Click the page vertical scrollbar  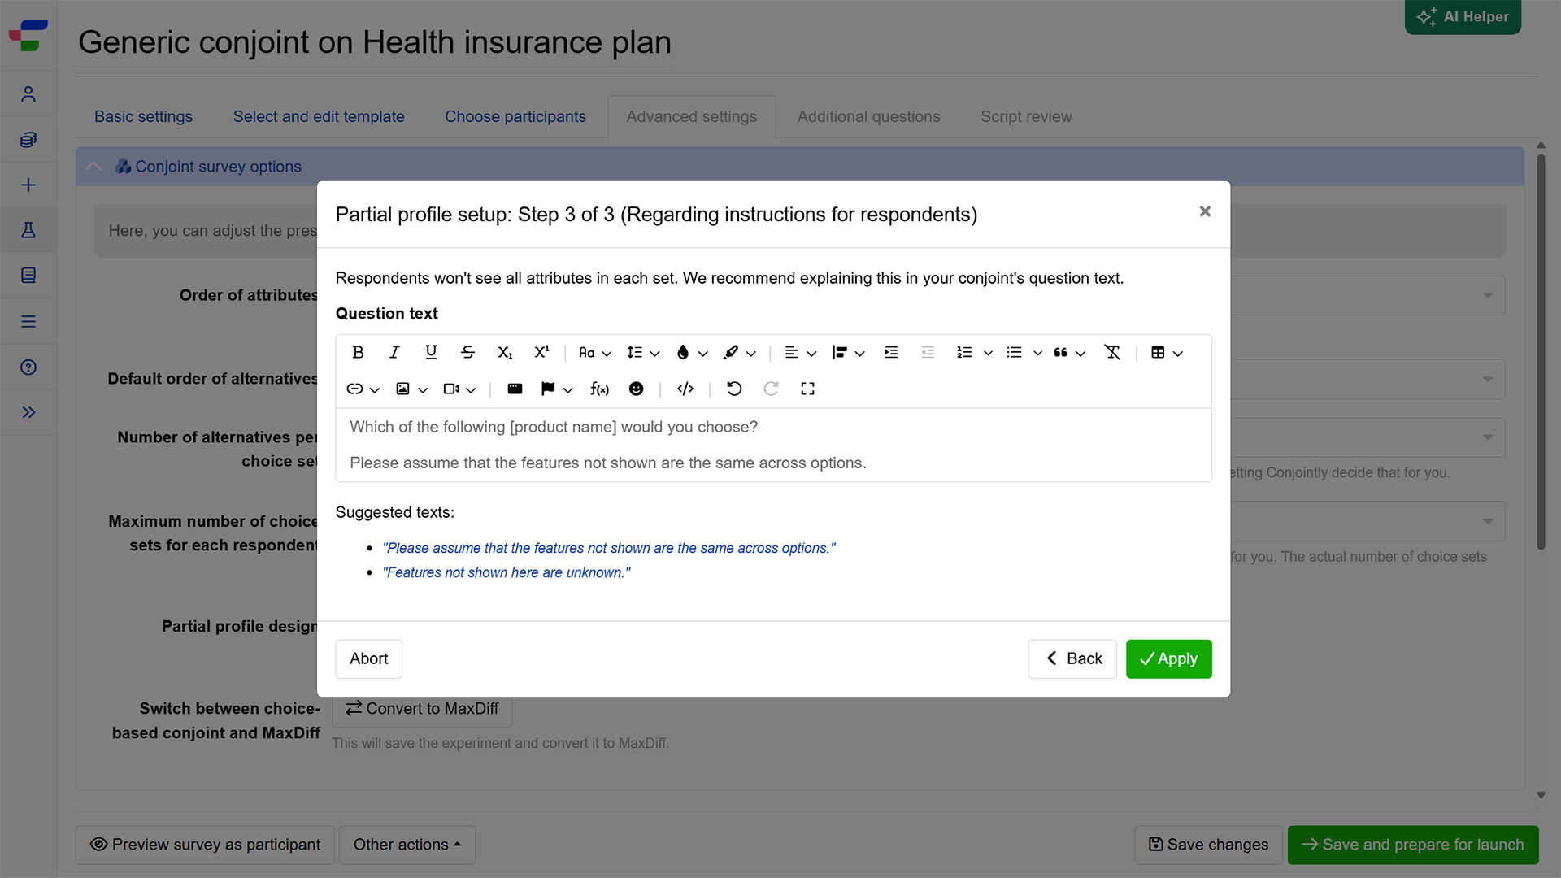click(1541, 352)
